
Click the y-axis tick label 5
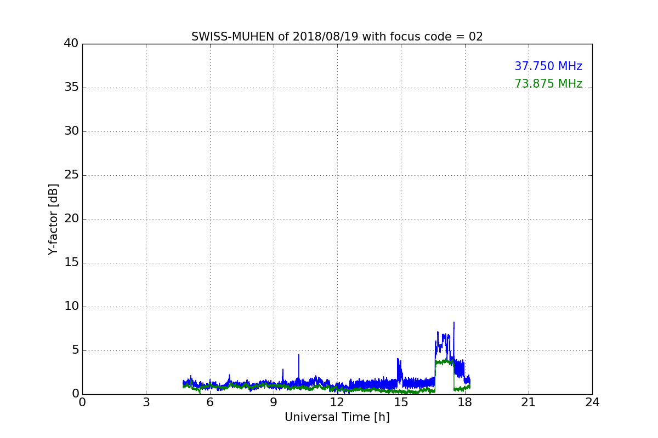[75, 350]
